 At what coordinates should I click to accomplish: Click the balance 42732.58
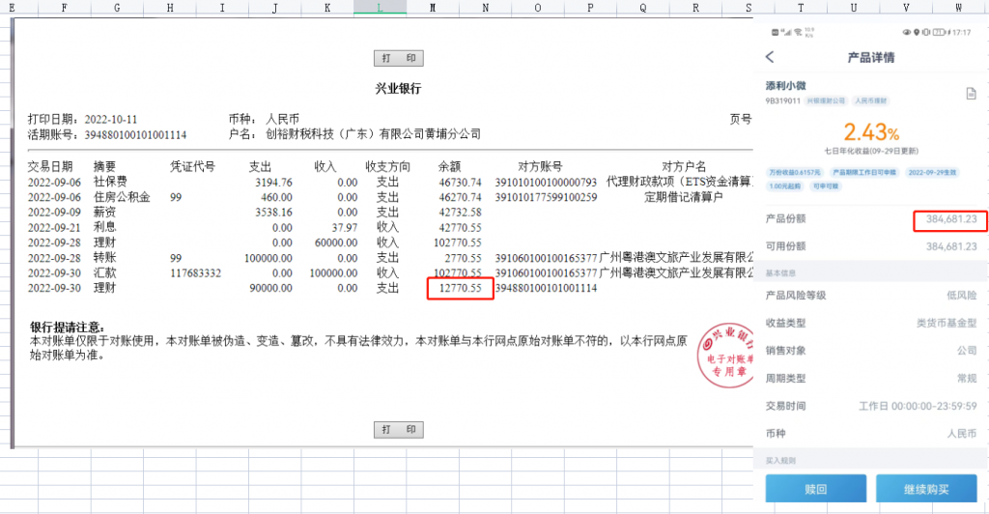(460, 213)
